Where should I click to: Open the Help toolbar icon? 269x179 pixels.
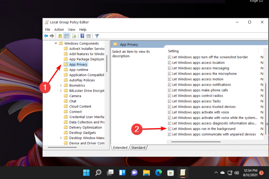pyautogui.click(x=82, y=36)
